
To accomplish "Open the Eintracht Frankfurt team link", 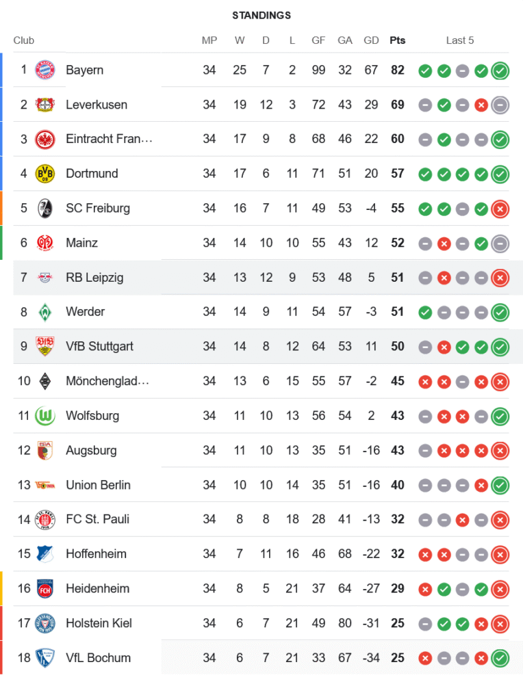I will click(x=109, y=139).
